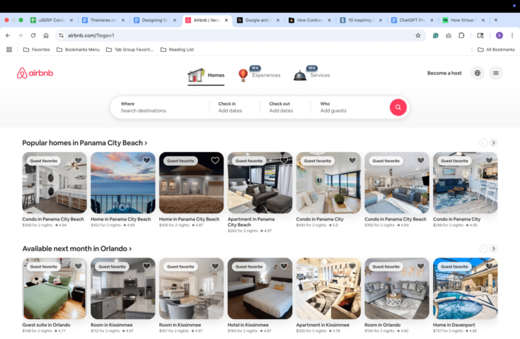Select the Services tab
The image size is (520, 339).
point(311,75)
